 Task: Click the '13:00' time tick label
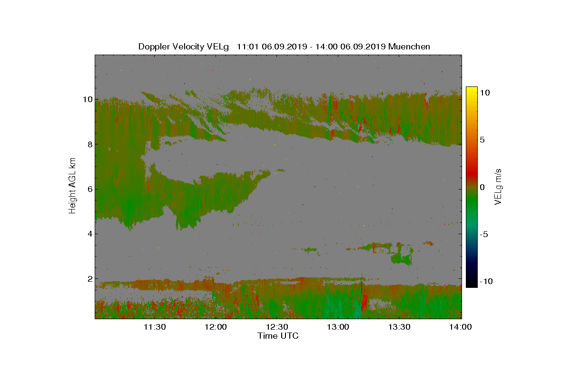(338, 327)
